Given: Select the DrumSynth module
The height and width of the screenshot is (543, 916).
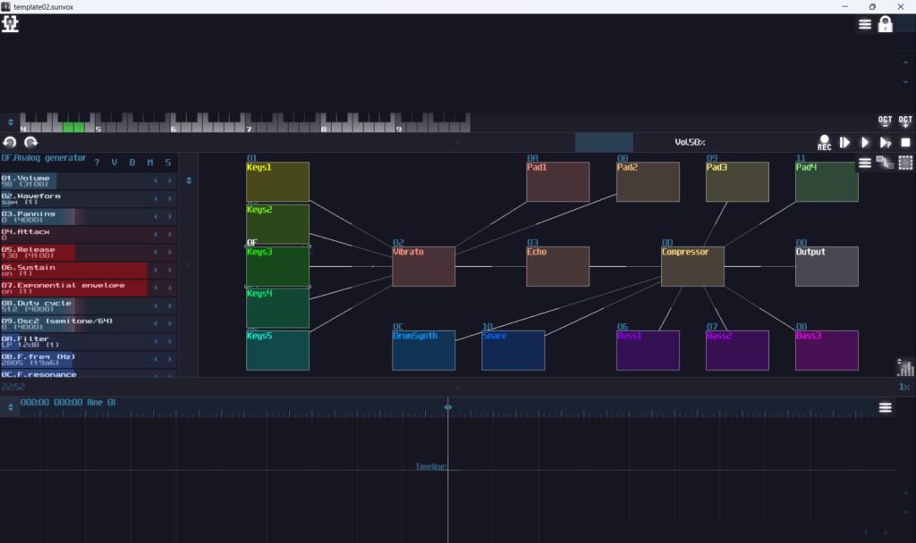Looking at the screenshot, I should 423,351.
